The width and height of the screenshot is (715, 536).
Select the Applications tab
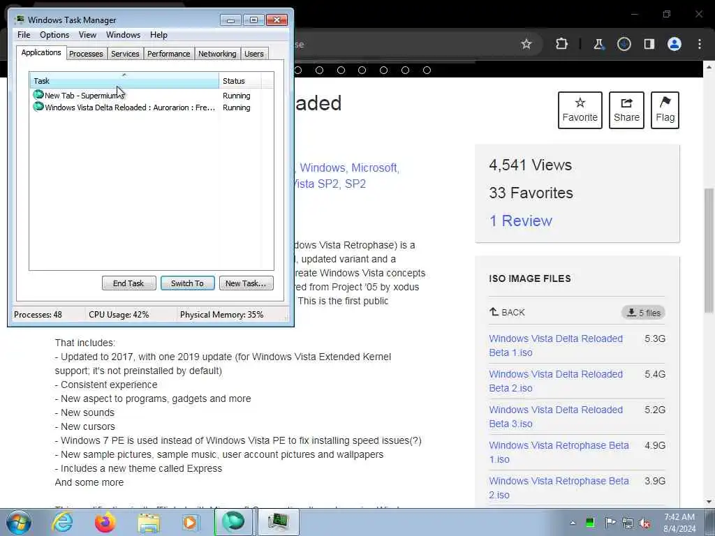click(41, 52)
